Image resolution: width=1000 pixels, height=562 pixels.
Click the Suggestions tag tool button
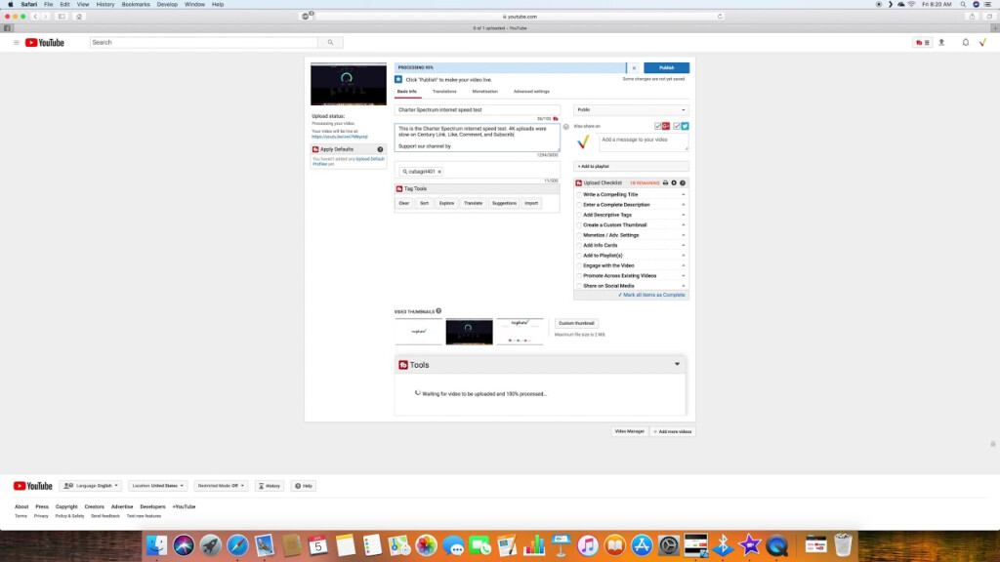[504, 203]
